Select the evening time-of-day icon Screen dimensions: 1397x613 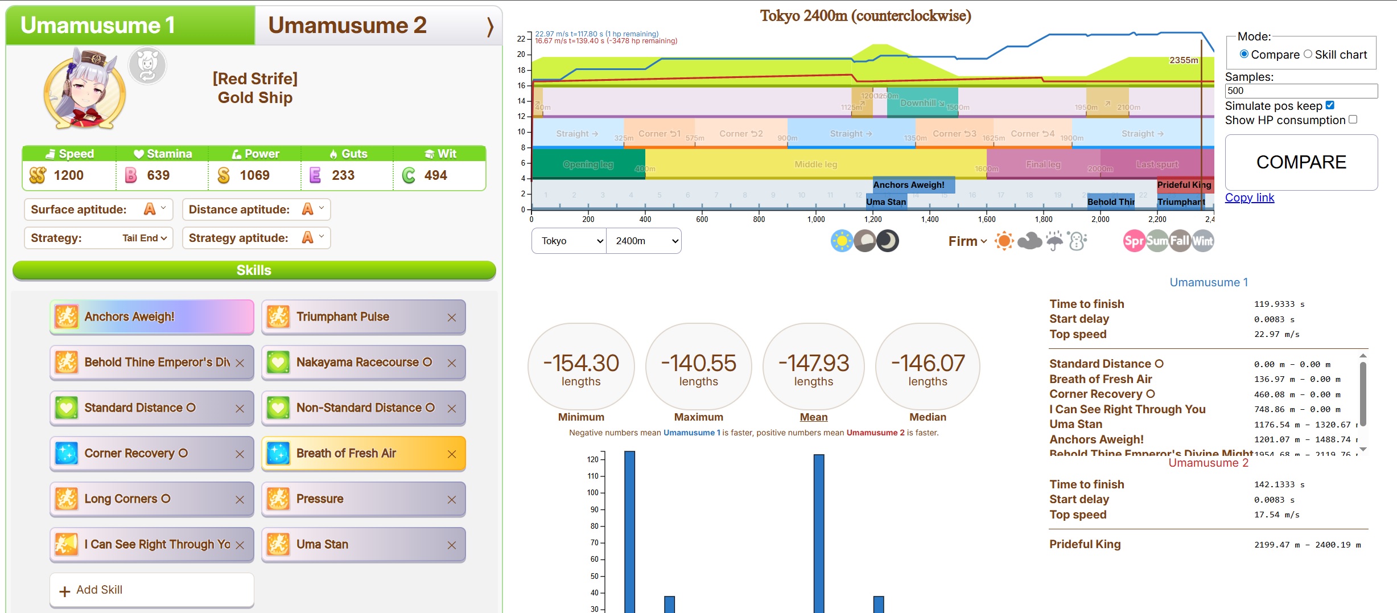865,241
